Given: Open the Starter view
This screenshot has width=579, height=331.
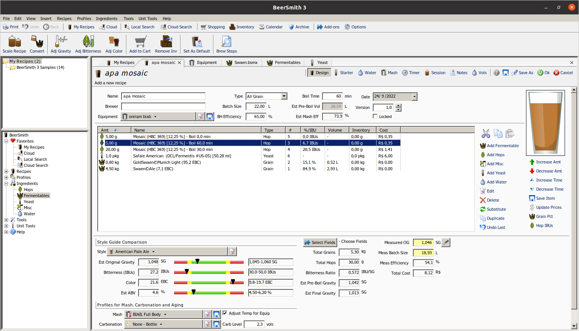Looking at the screenshot, I should (x=343, y=73).
